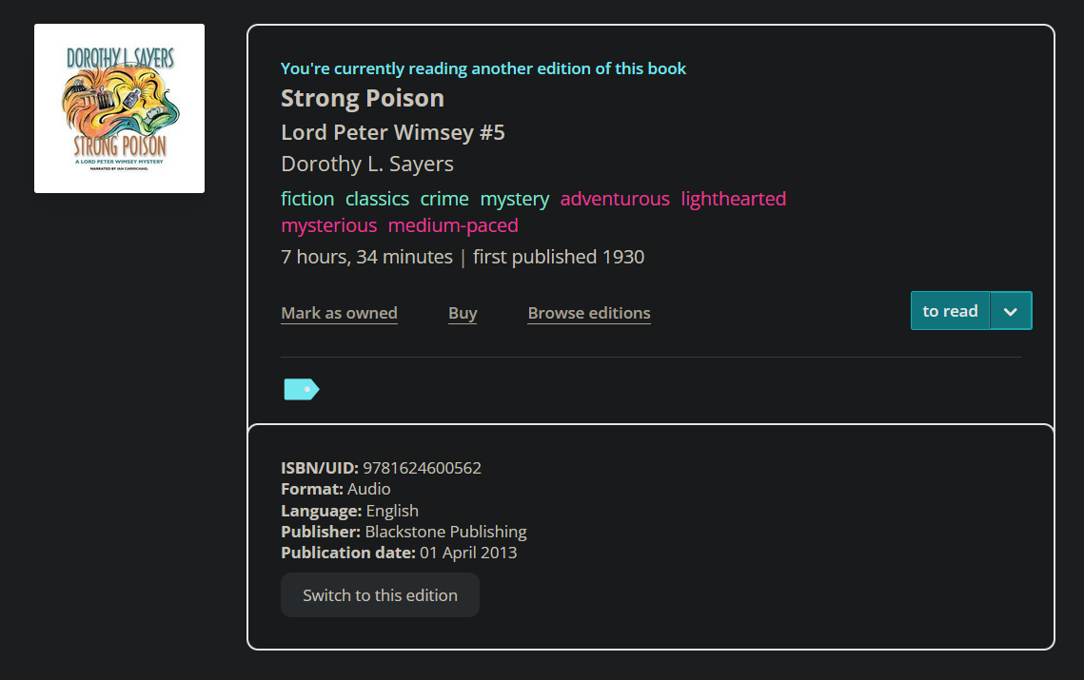The image size is (1084, 680).
Task: Click the Strong Poison book title
Action: [x=363, y=98]
